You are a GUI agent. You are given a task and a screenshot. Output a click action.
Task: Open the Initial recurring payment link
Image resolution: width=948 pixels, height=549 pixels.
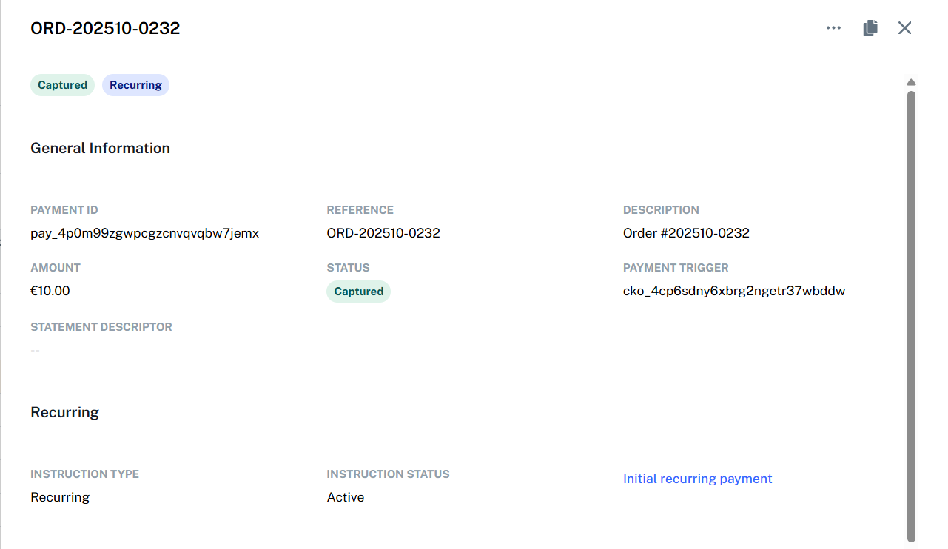click(x=697, y=479)
